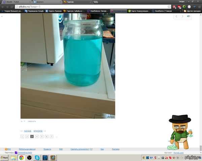This screenshot has height=161, width=202.
Task: Switch to the Диалоги browser tab
Action: (45, 2)
